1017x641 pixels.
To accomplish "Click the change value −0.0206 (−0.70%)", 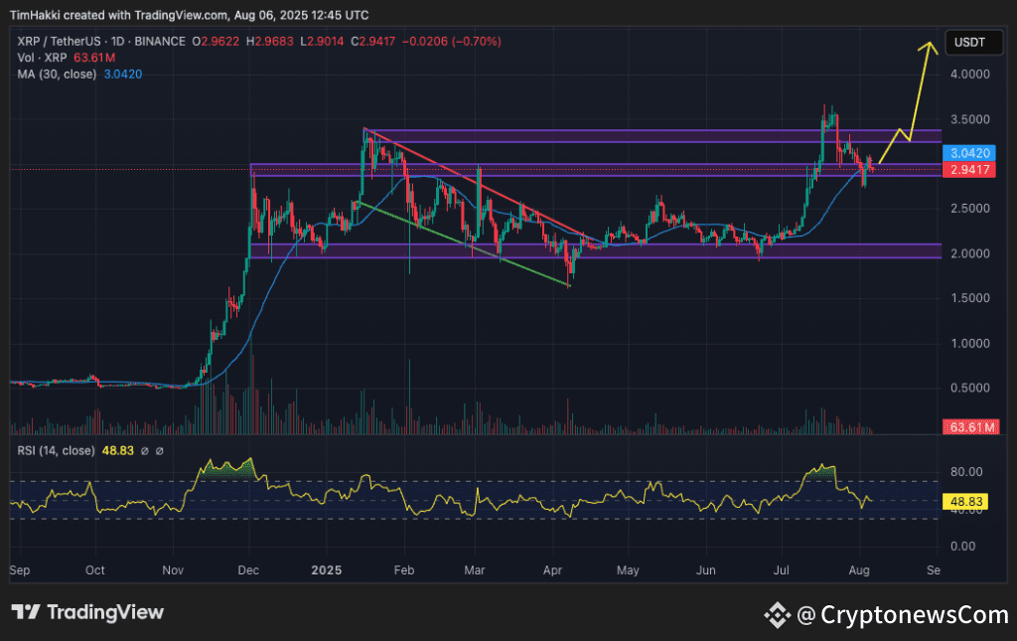I will point(452,42).
